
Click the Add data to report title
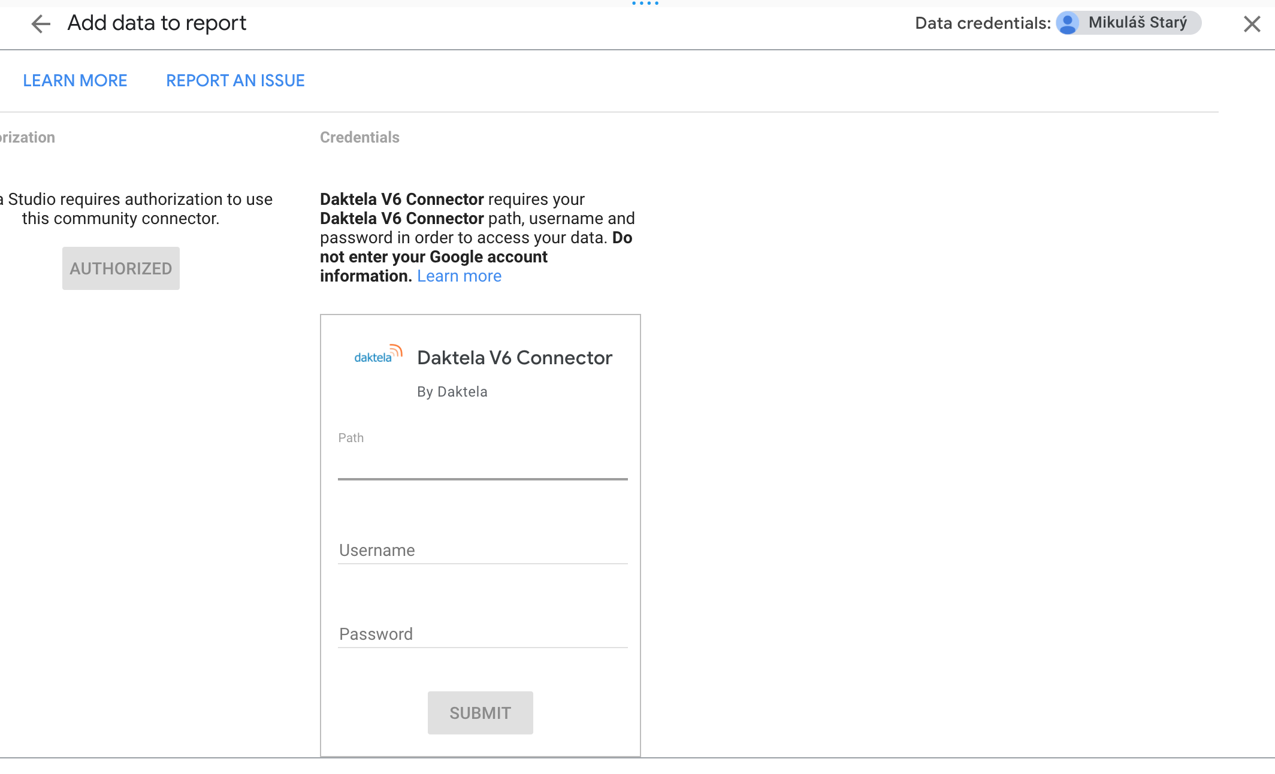(x=157, y=23)
